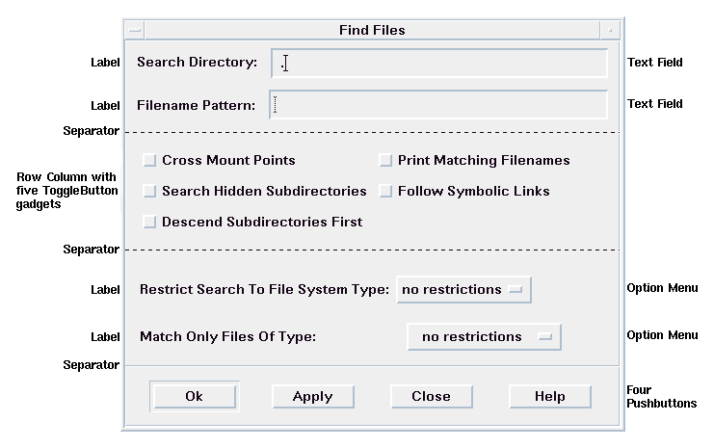This screenshot has height=448, width=714.
Task: Focus the Filename Pattern text field
Action: [x=439, y=105]
